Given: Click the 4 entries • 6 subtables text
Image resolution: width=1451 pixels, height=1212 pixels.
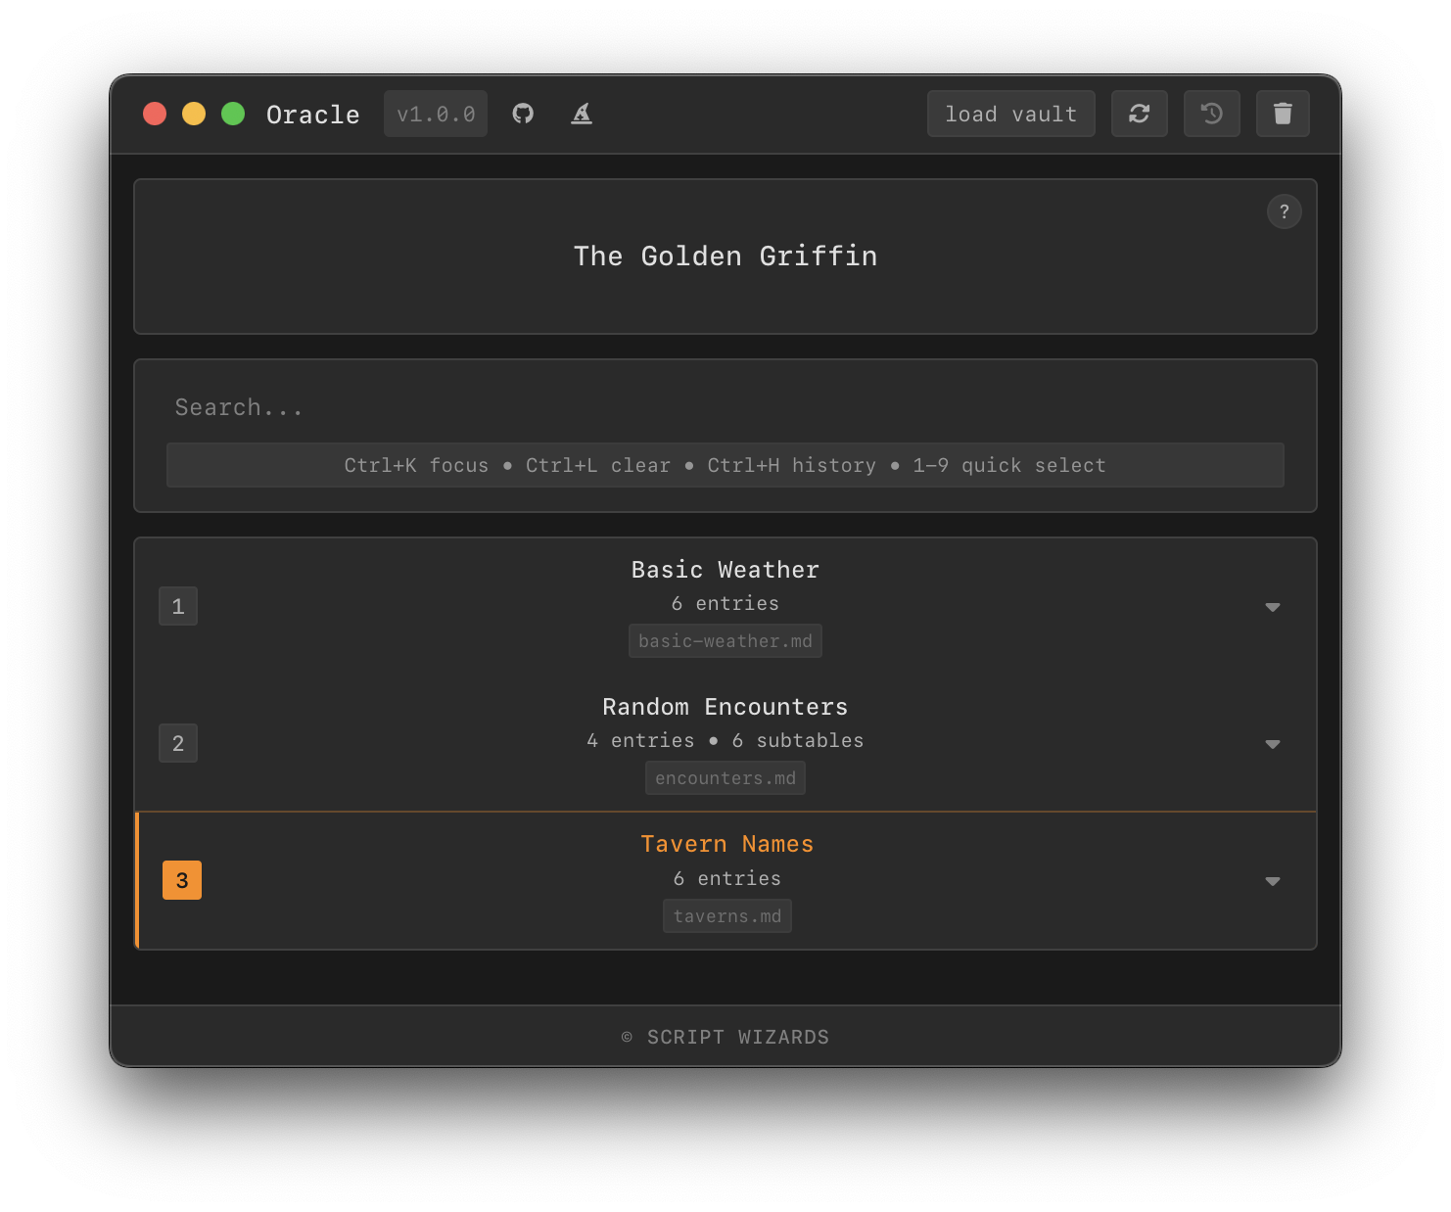Looking at the screenshot, I should [x=725, y=741].
